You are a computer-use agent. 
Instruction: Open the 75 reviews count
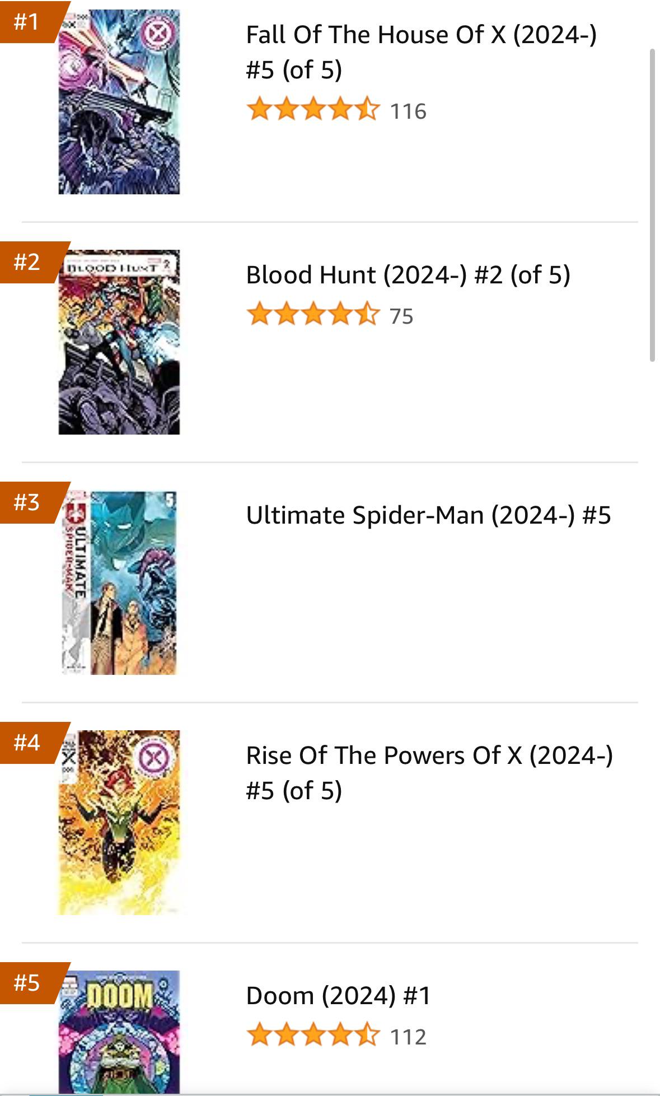click(401, 316)
